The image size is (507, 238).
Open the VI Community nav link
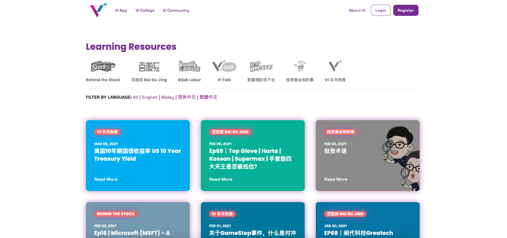pyautogui.click(x=176, y=11)
